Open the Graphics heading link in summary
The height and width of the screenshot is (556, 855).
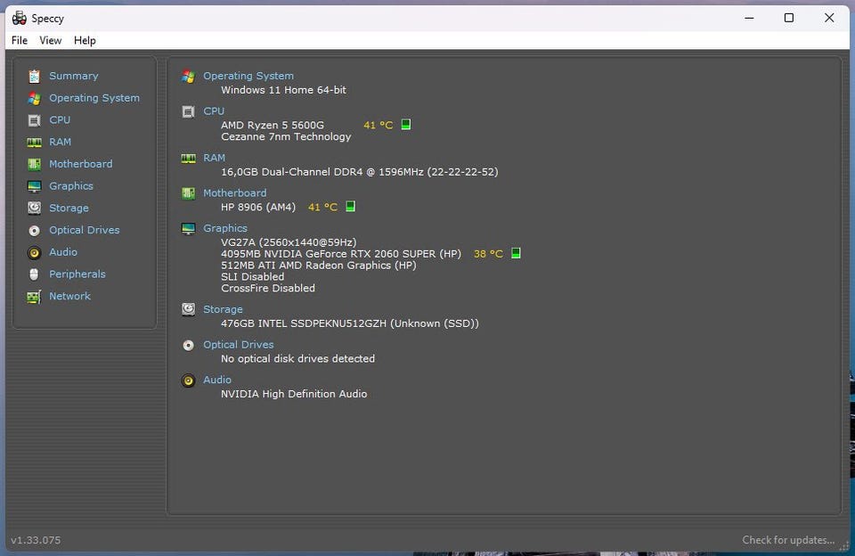(x=225, y=228)
